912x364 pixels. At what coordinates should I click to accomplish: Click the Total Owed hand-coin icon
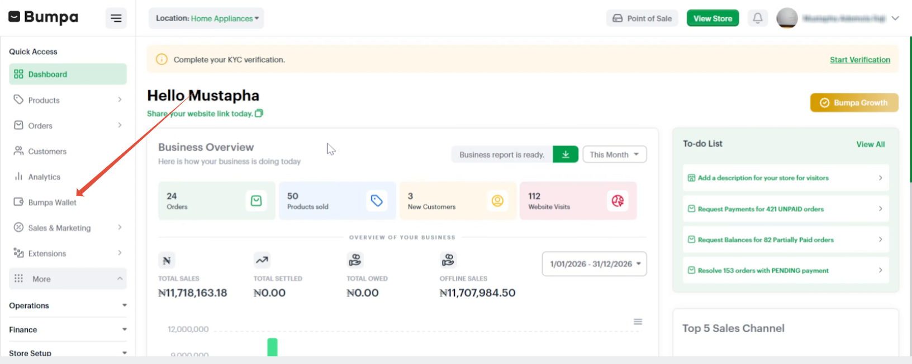click(355, 260)
